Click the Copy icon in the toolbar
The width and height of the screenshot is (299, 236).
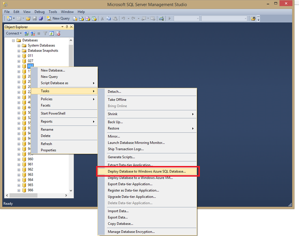point(108,18)
